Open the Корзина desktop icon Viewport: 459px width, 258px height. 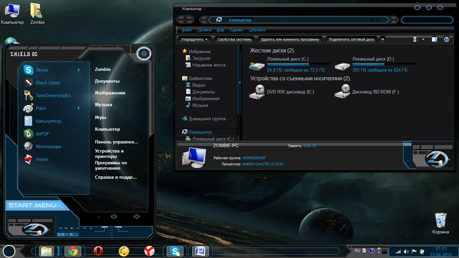coord(441,223)
